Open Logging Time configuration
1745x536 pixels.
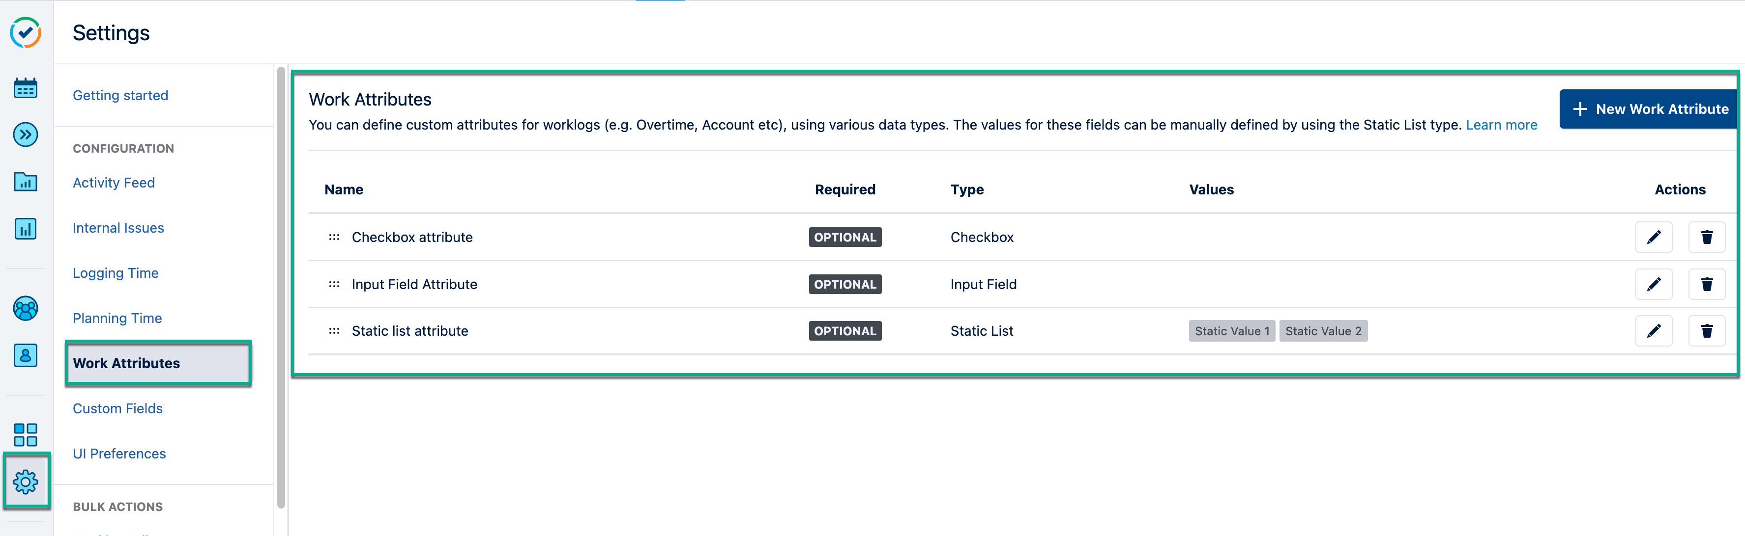point(115,273)
